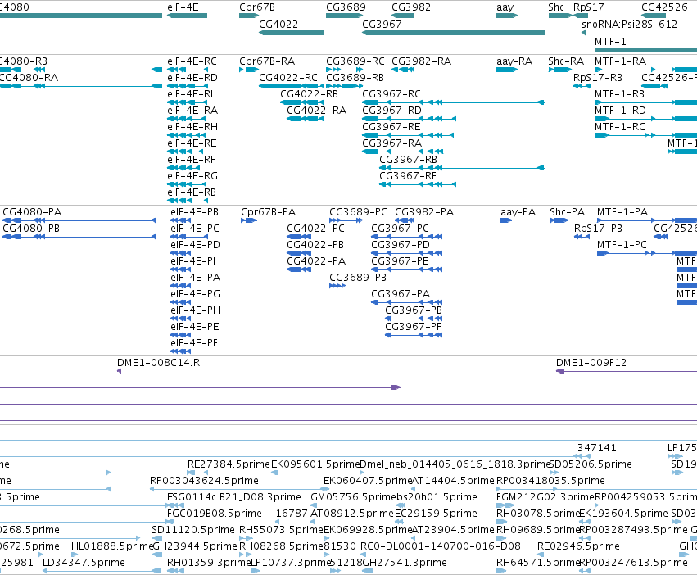This screenshot has height=575, width=697.
Task: Select transcript eIF-4E-RG
Action: tap(186, 184)
